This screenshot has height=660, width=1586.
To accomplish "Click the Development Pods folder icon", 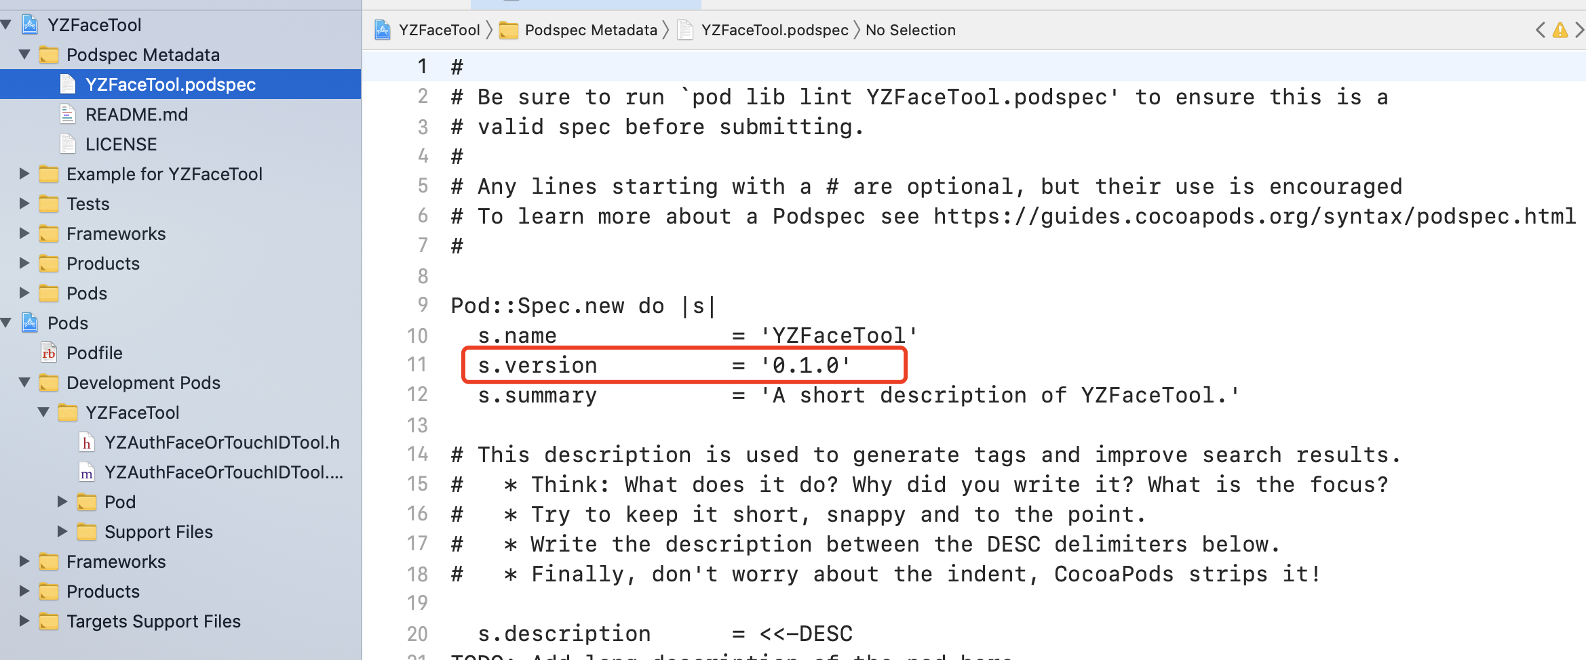I will click(49, 383).
